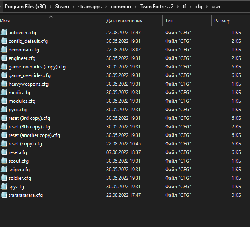This screenshot has width=250, height=227.
Task: Select file name engineer.cfg
Action: coord(22,58)
